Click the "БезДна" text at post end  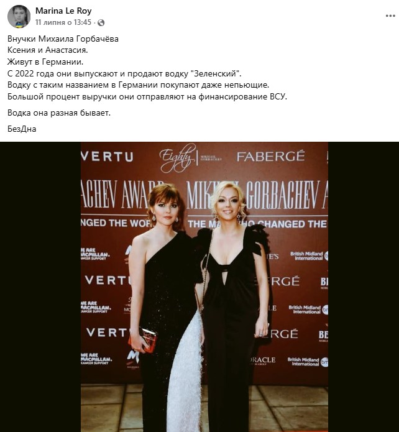[22, 129]
